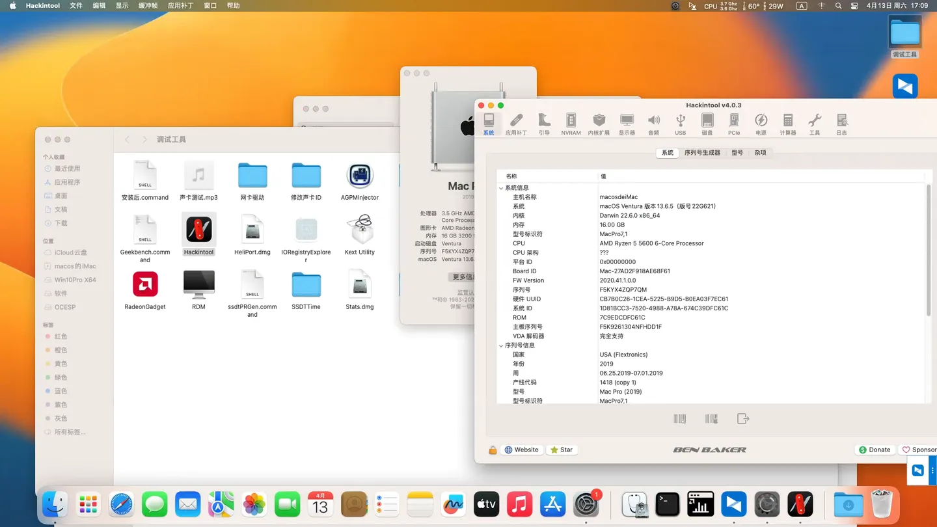Open the 电源 power section

[761, 122]
